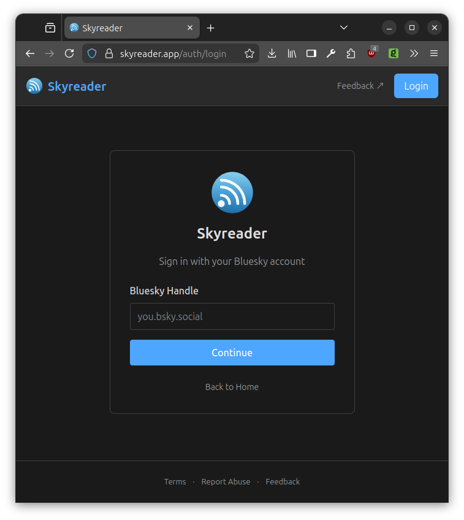
Task: Open the list all tabs dropdown
Action: click(x=344, y=28)
